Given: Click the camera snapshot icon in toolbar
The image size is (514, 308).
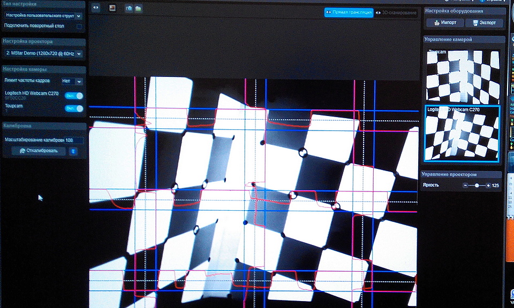Looking at the screenshot, I should coord(128,9).
